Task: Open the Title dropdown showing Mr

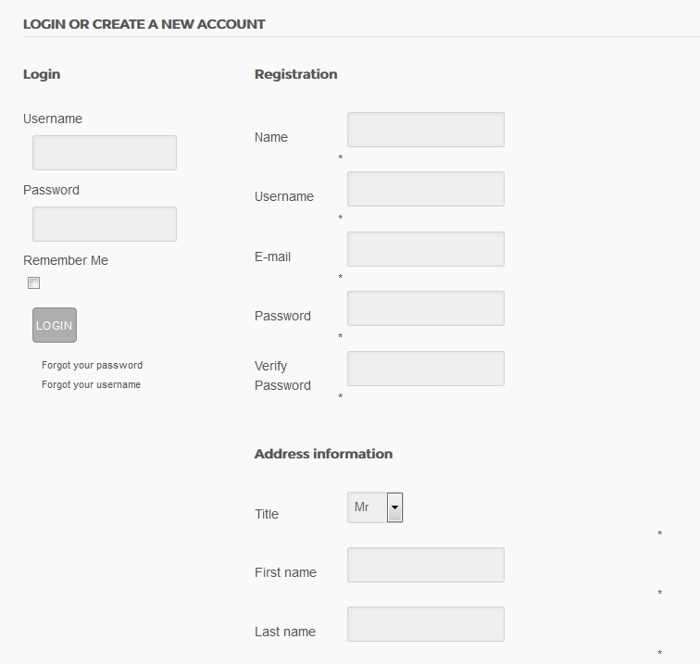Action: tap(375, 507)
